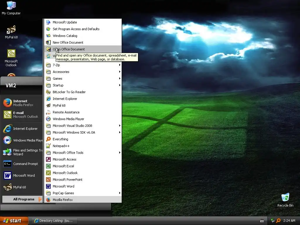300x225 pixels.
Task: Launch Mozilla Firefox from programs list
Action: coord(83,200)
